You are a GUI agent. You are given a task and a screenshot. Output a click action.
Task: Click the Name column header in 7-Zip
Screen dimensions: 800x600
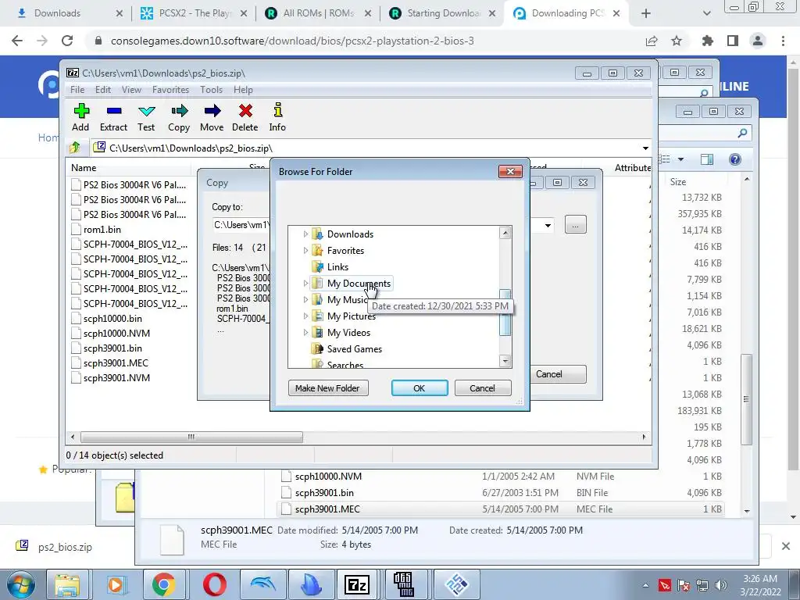point(84,168)
